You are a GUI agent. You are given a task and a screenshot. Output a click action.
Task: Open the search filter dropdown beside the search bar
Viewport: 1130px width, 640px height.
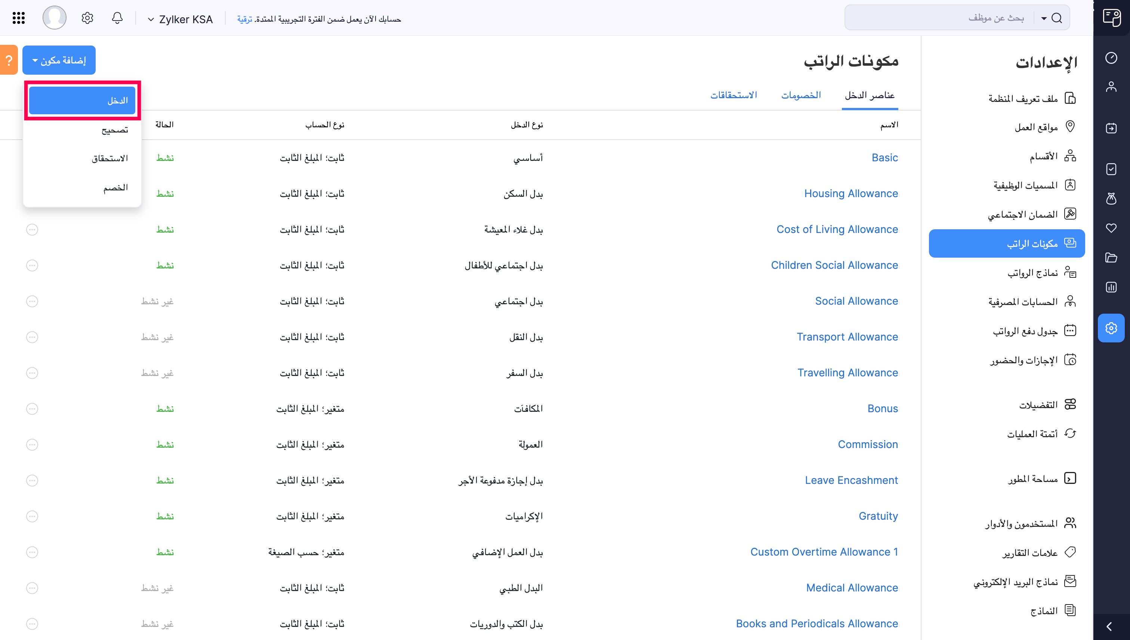(x=1043, y=18)
